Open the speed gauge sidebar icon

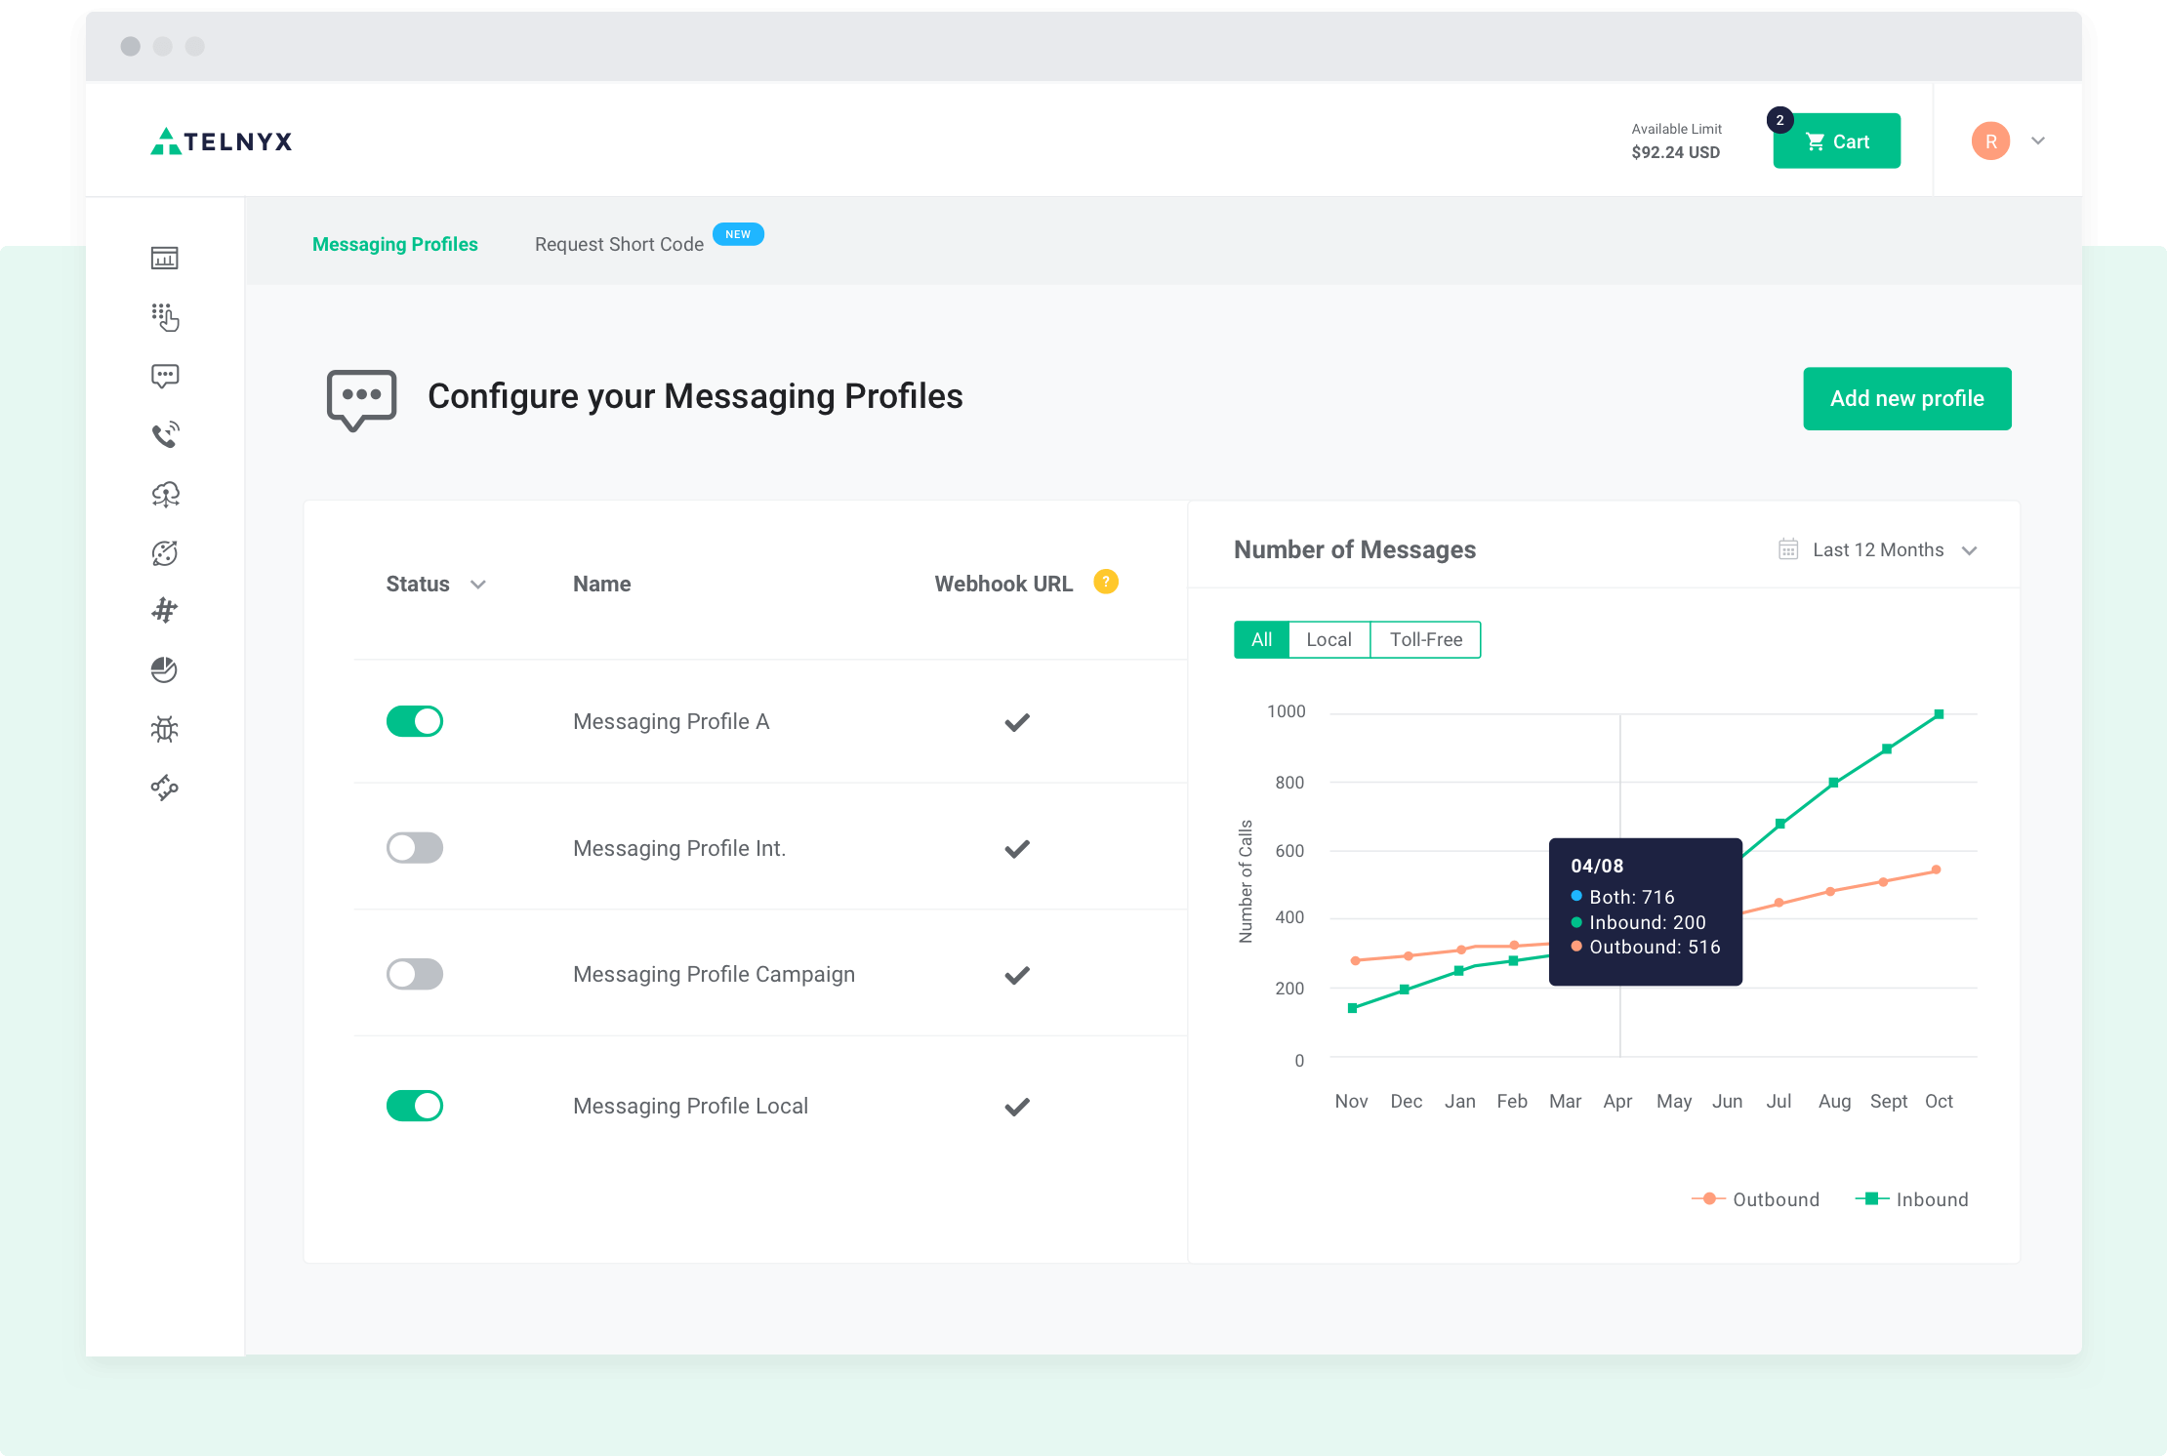tap(165, 553)
